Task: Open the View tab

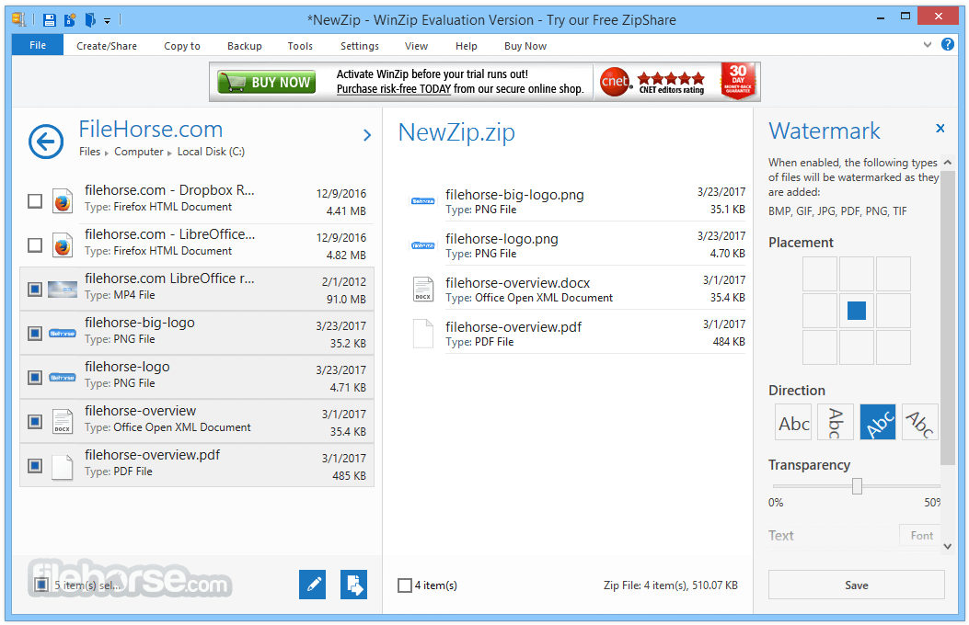Action: (x=416, y=46)
